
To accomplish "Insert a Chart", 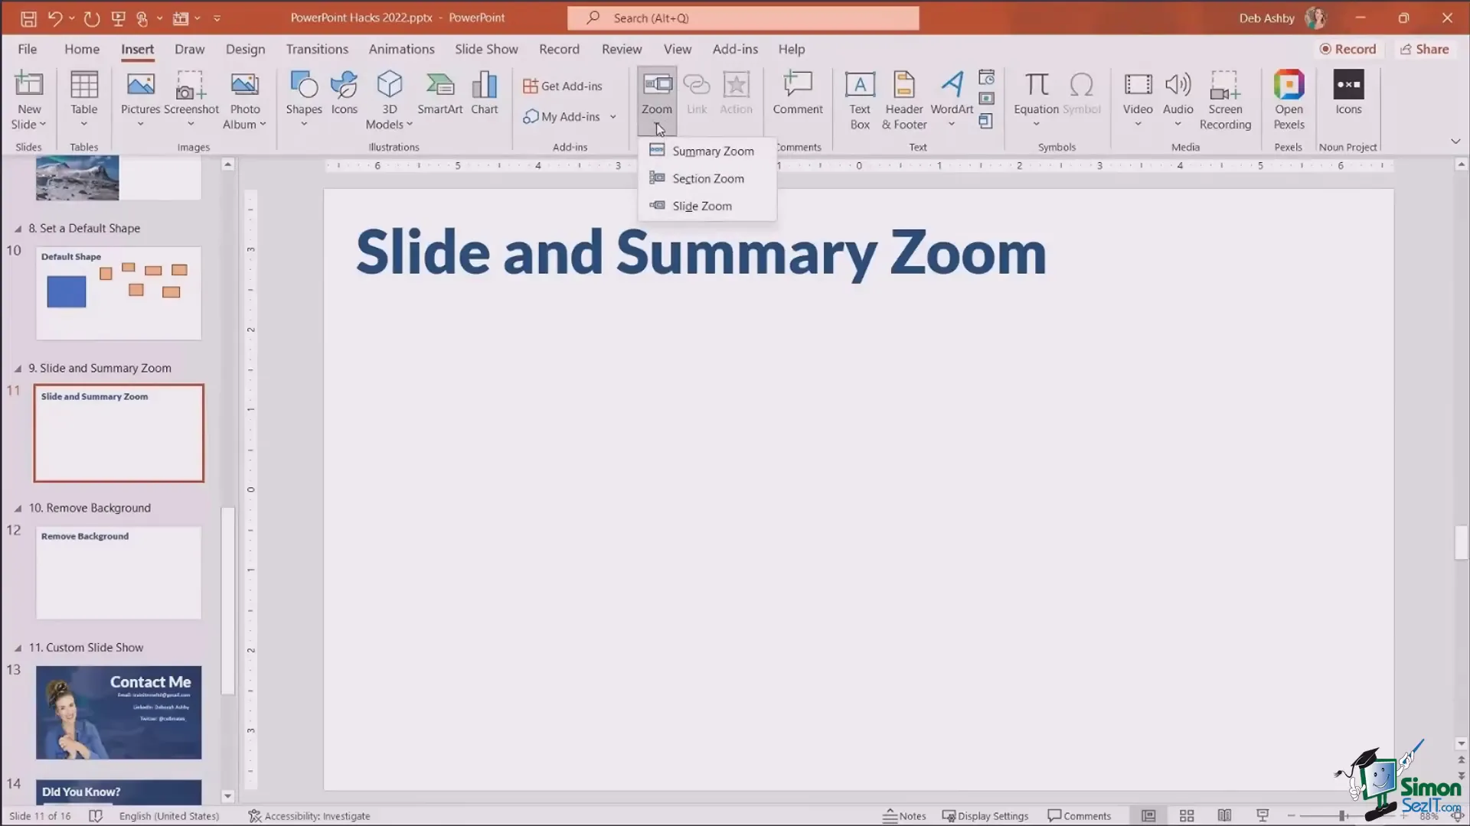I will click(x=485, y=93).
